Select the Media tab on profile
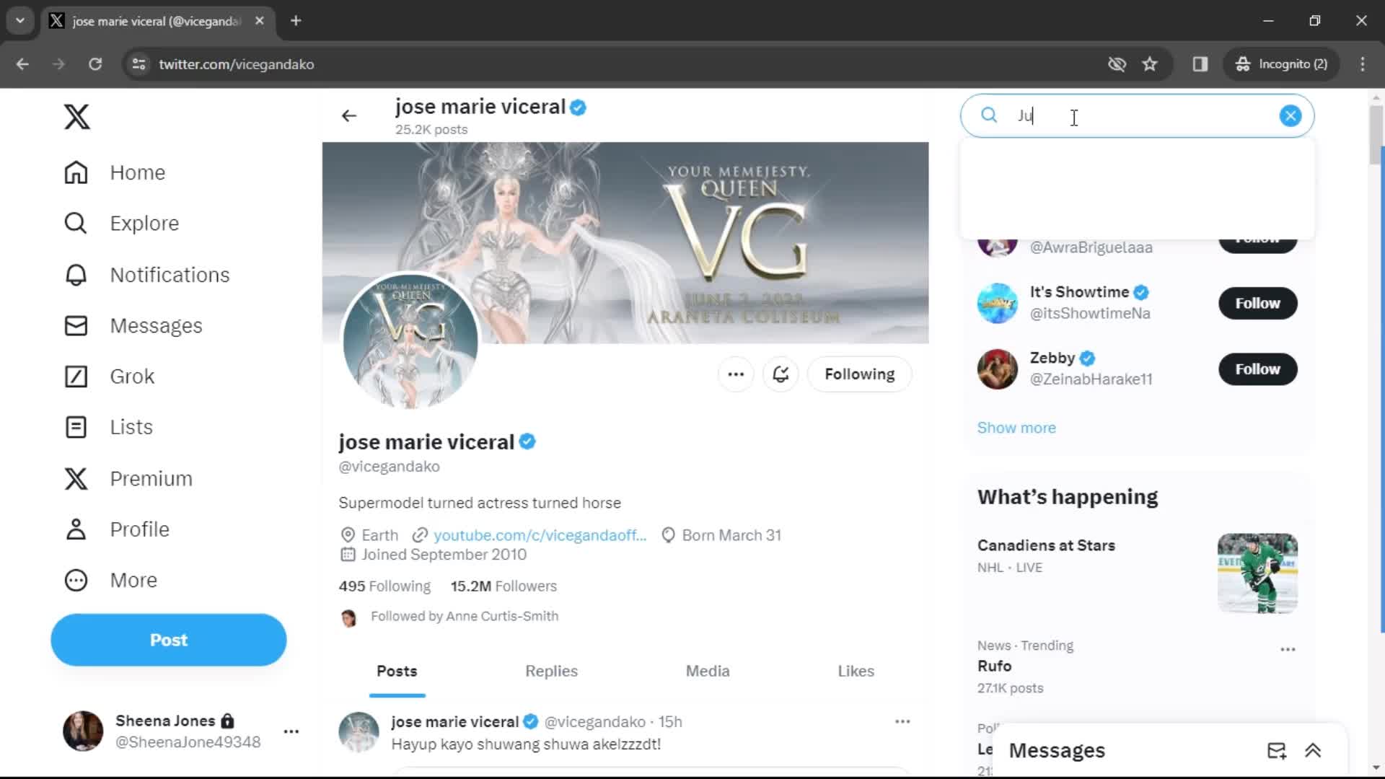 pyautogui.click(x=708, y=672)
